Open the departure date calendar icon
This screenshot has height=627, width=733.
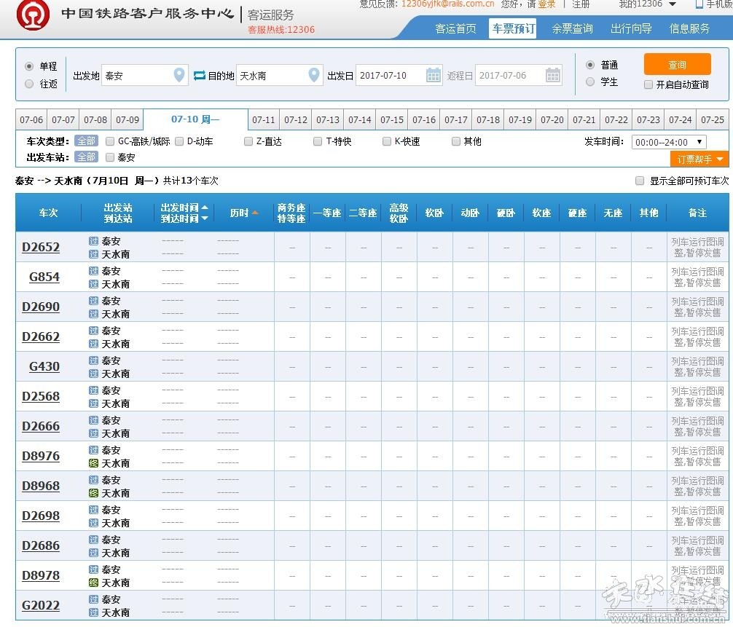(x=434, y=75)
